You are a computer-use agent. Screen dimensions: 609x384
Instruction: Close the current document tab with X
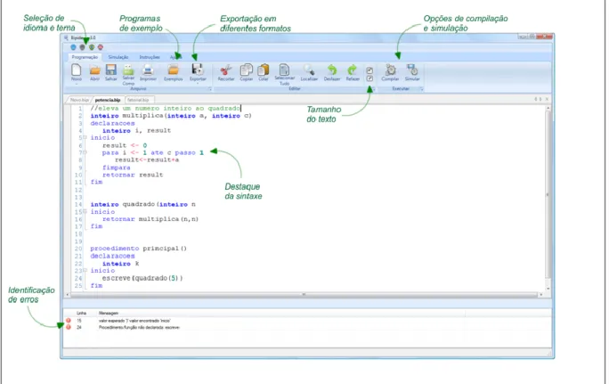click(547, 100)
